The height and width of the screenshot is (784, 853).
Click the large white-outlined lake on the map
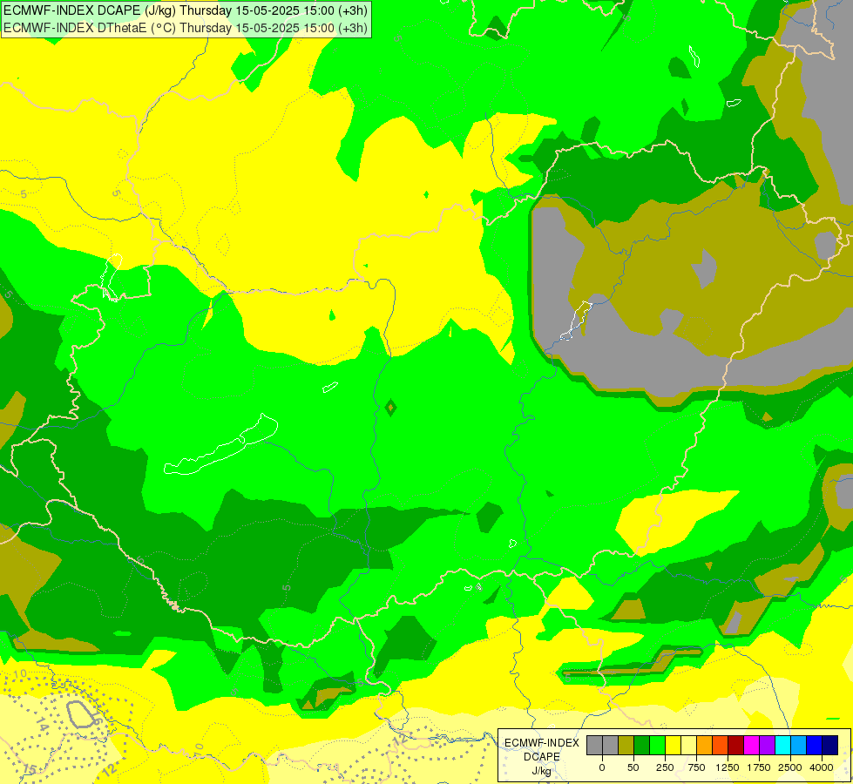pos(221,445)
